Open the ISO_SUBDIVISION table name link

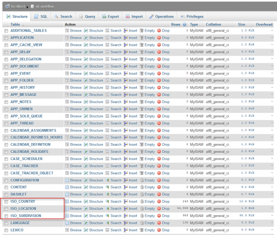[x=26, y=216]
